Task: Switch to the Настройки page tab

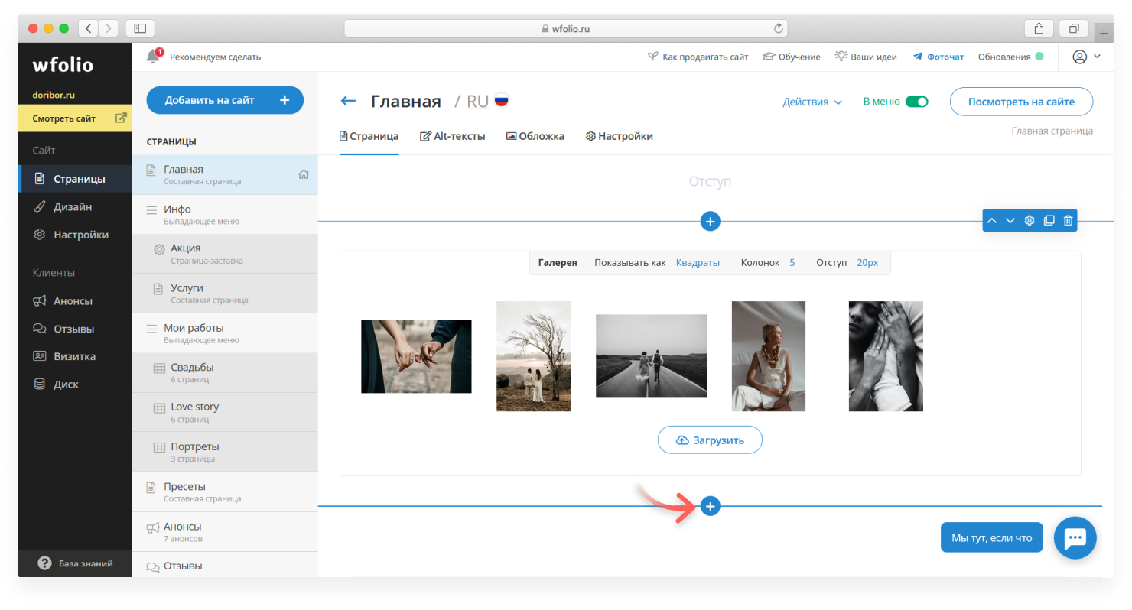Action: click(x=620, y=136)
